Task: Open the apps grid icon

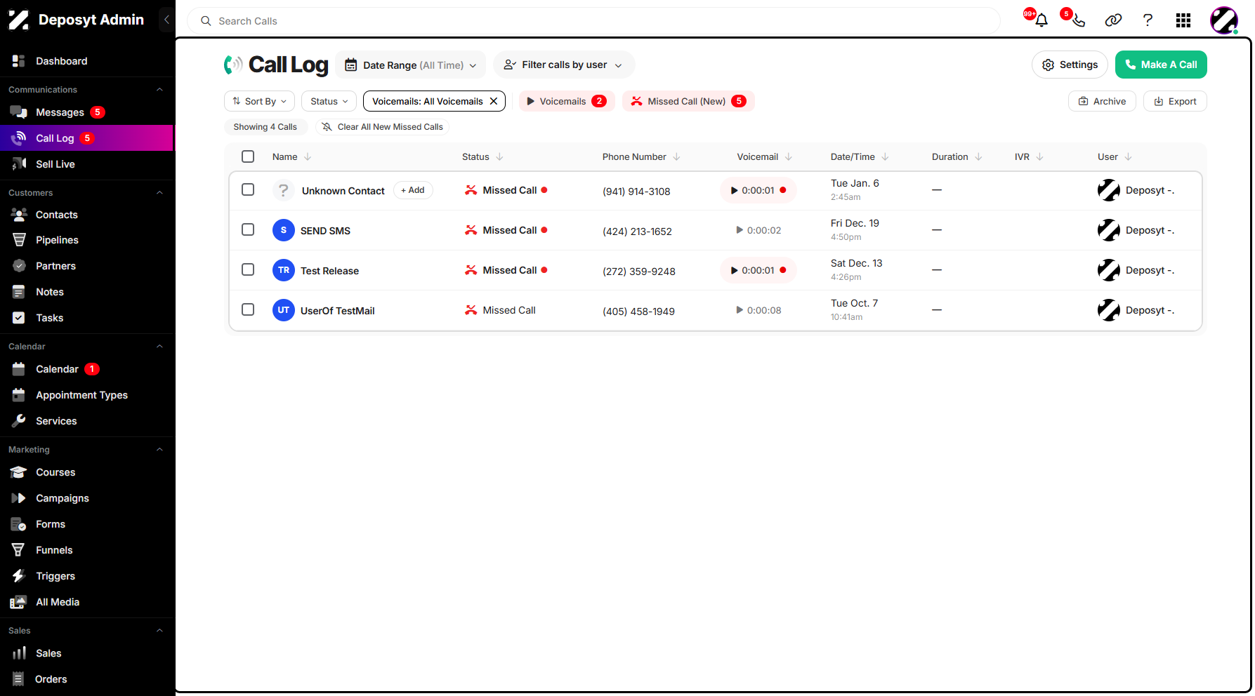Action: coord(1183,20)
